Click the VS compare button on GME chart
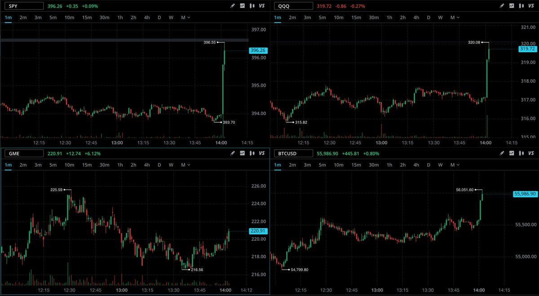This screenshot has height=296, width=539. 261,153
